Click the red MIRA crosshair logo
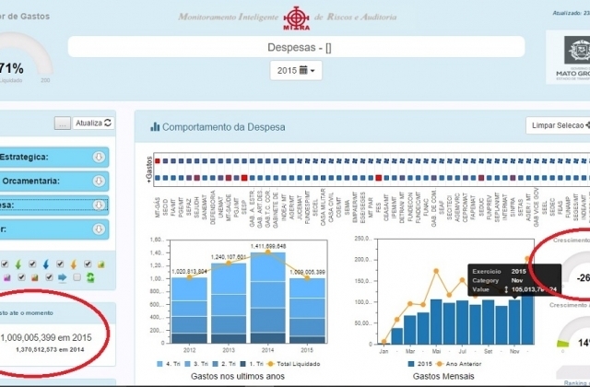 (x=297, y=18)
